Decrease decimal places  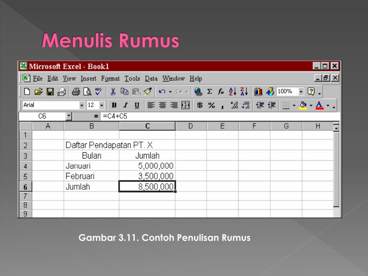(x=246, y=105)
